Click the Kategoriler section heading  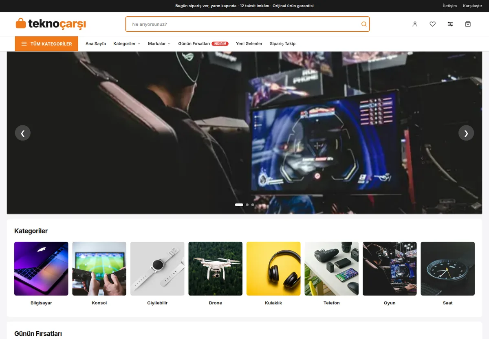tap(31, 231)
